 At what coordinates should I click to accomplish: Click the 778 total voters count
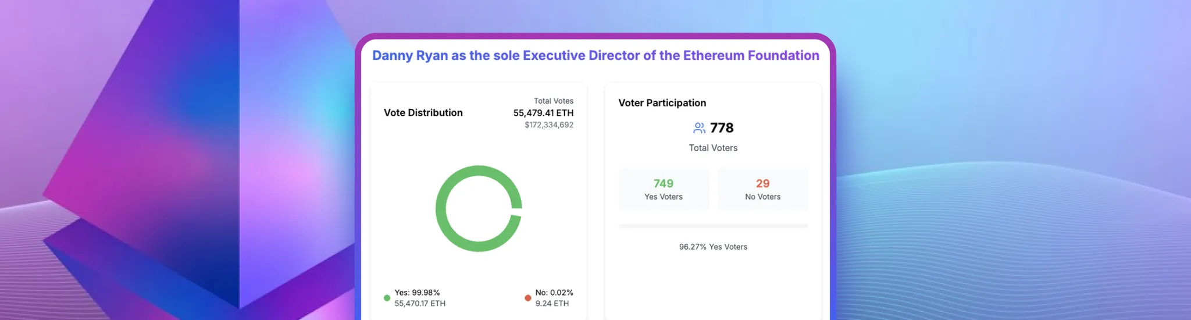(x=722, y=128)
